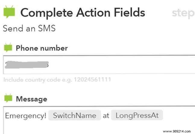Click the example number 12024561111

(94, 79)
